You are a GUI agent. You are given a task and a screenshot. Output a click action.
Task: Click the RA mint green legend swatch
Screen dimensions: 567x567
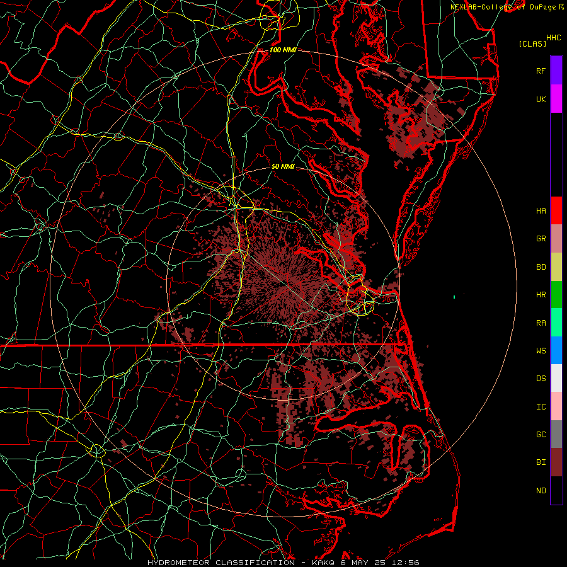(x=556, y=323)
